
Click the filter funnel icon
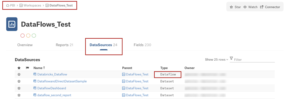231,58
